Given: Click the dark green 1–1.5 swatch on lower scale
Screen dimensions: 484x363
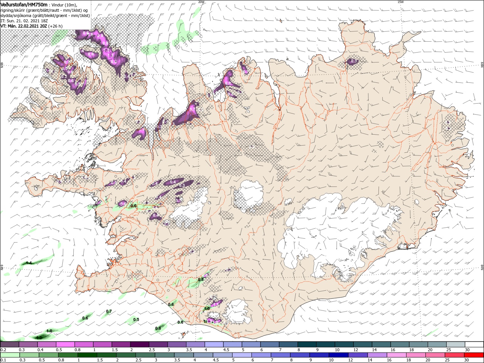Looking at the screenshot, I should [x=87, y=355].
